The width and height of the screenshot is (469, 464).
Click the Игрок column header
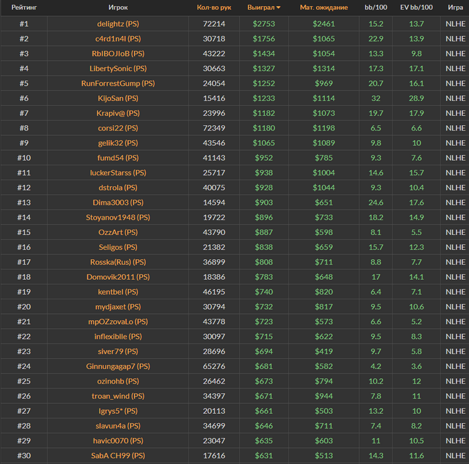[118, 7]
